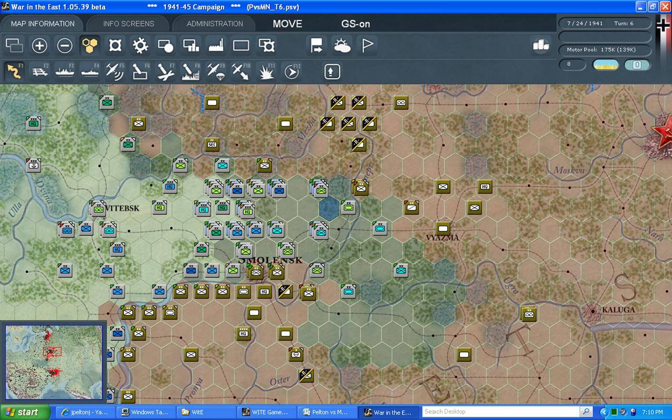Screen dimensions: 672x420
Task: Select the SEC security unit counter
Action: pos(212,144)
